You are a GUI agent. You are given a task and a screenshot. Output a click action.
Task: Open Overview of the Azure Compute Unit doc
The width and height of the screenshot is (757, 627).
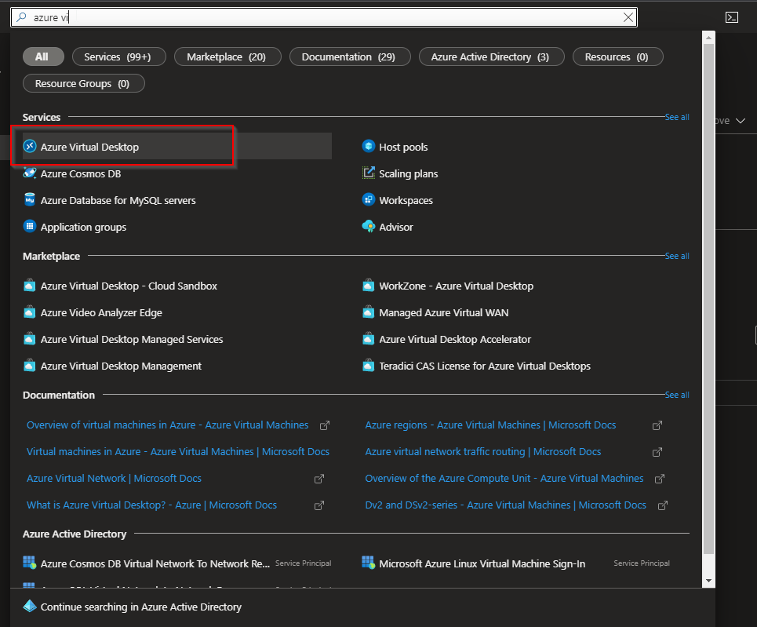[504, 478]
